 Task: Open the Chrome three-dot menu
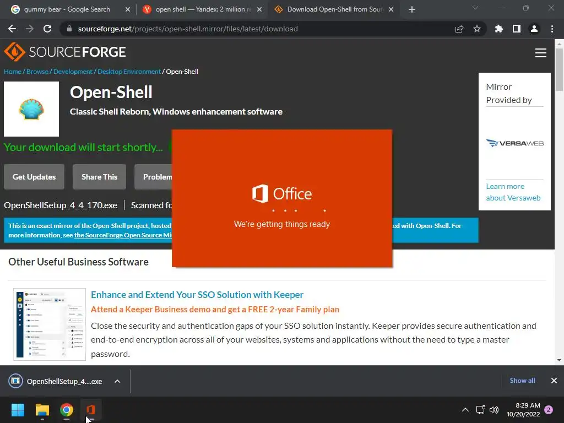coord(552,29)
